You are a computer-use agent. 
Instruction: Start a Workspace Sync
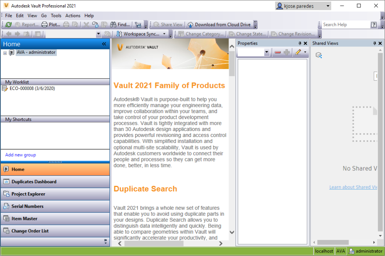[x=139, y=34]
